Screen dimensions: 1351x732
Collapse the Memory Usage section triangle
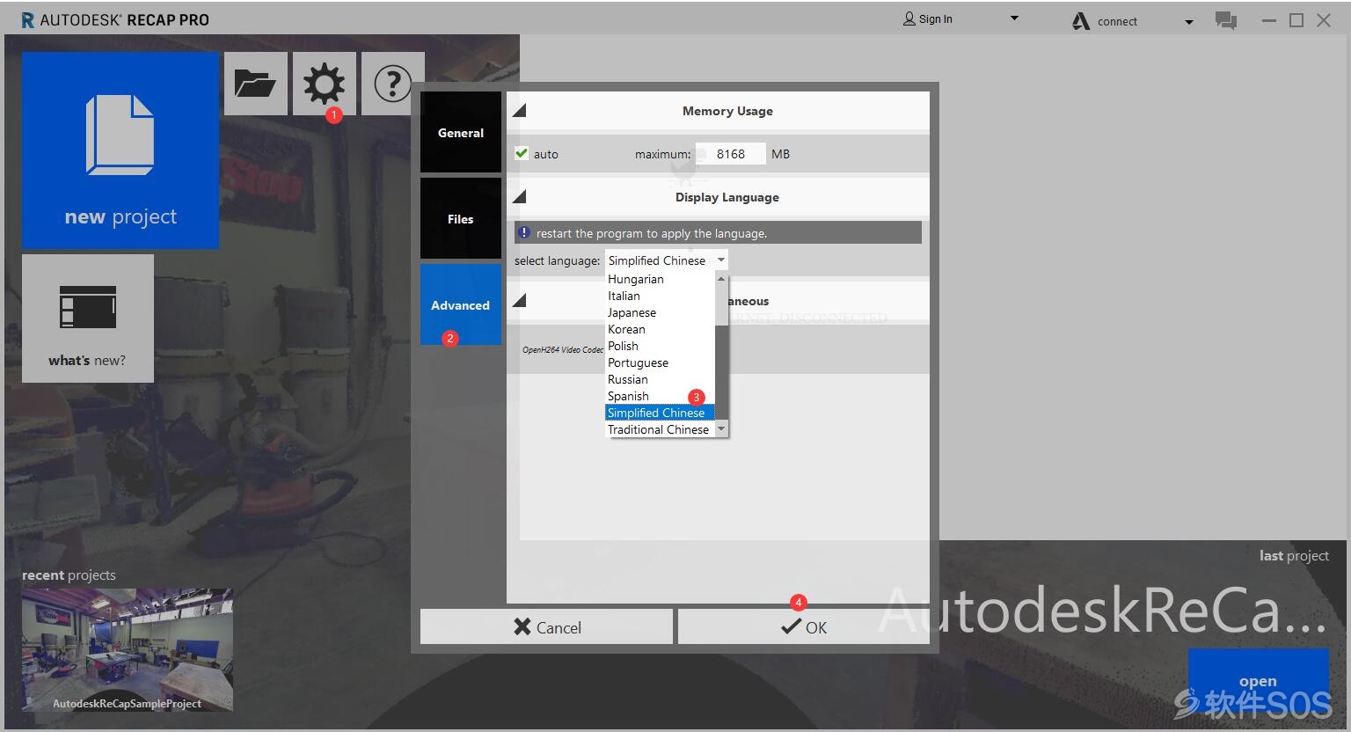520,111
